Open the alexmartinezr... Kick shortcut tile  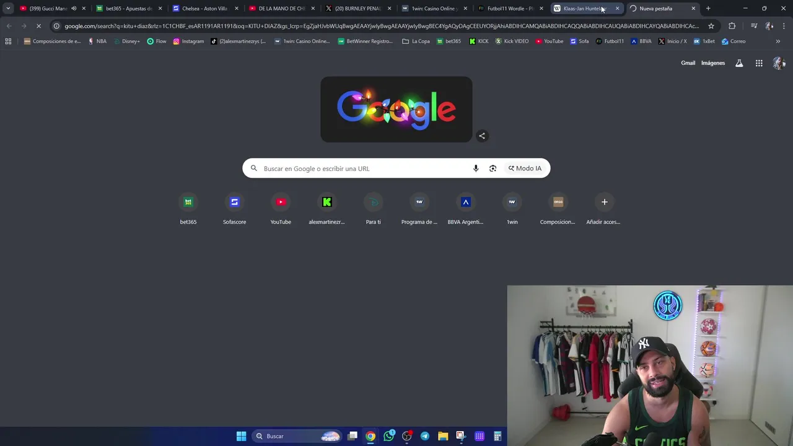327,209
